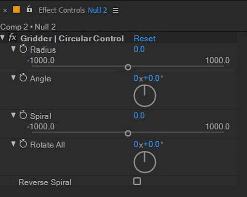Screen dimensions: 247x197
Task: Toggle the Angle stopwatch keyframe icon
Action: pos(23,78)
